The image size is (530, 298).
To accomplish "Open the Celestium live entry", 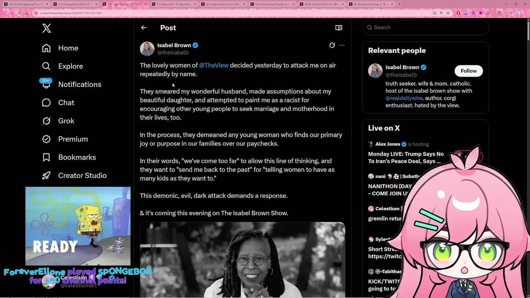I will [x=384, y=214].
